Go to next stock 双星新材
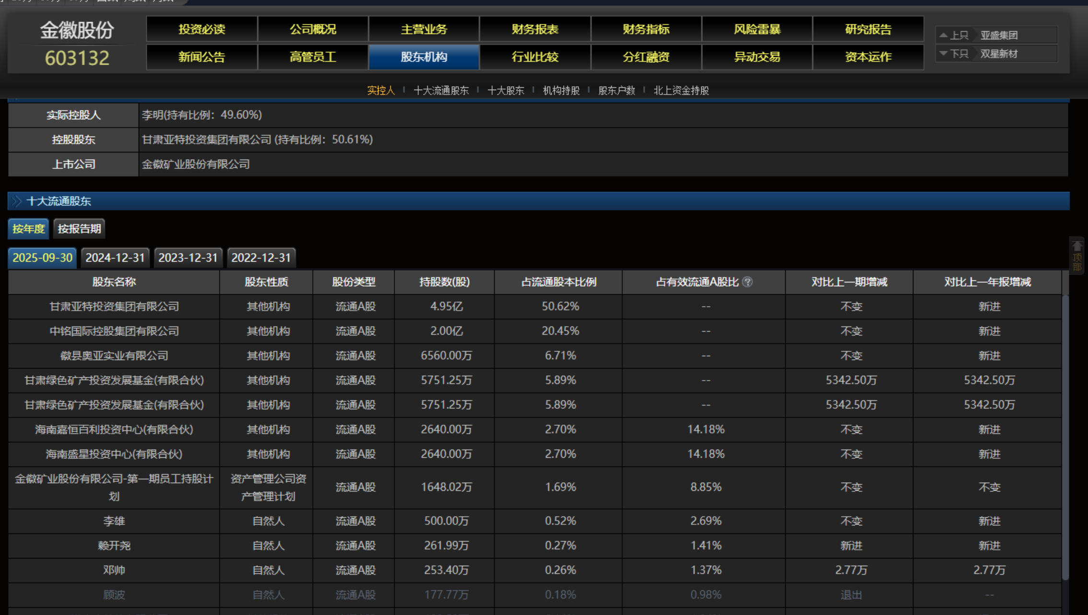The width and height of the screenshot is (1088, 615). click(x=999, y=54)
